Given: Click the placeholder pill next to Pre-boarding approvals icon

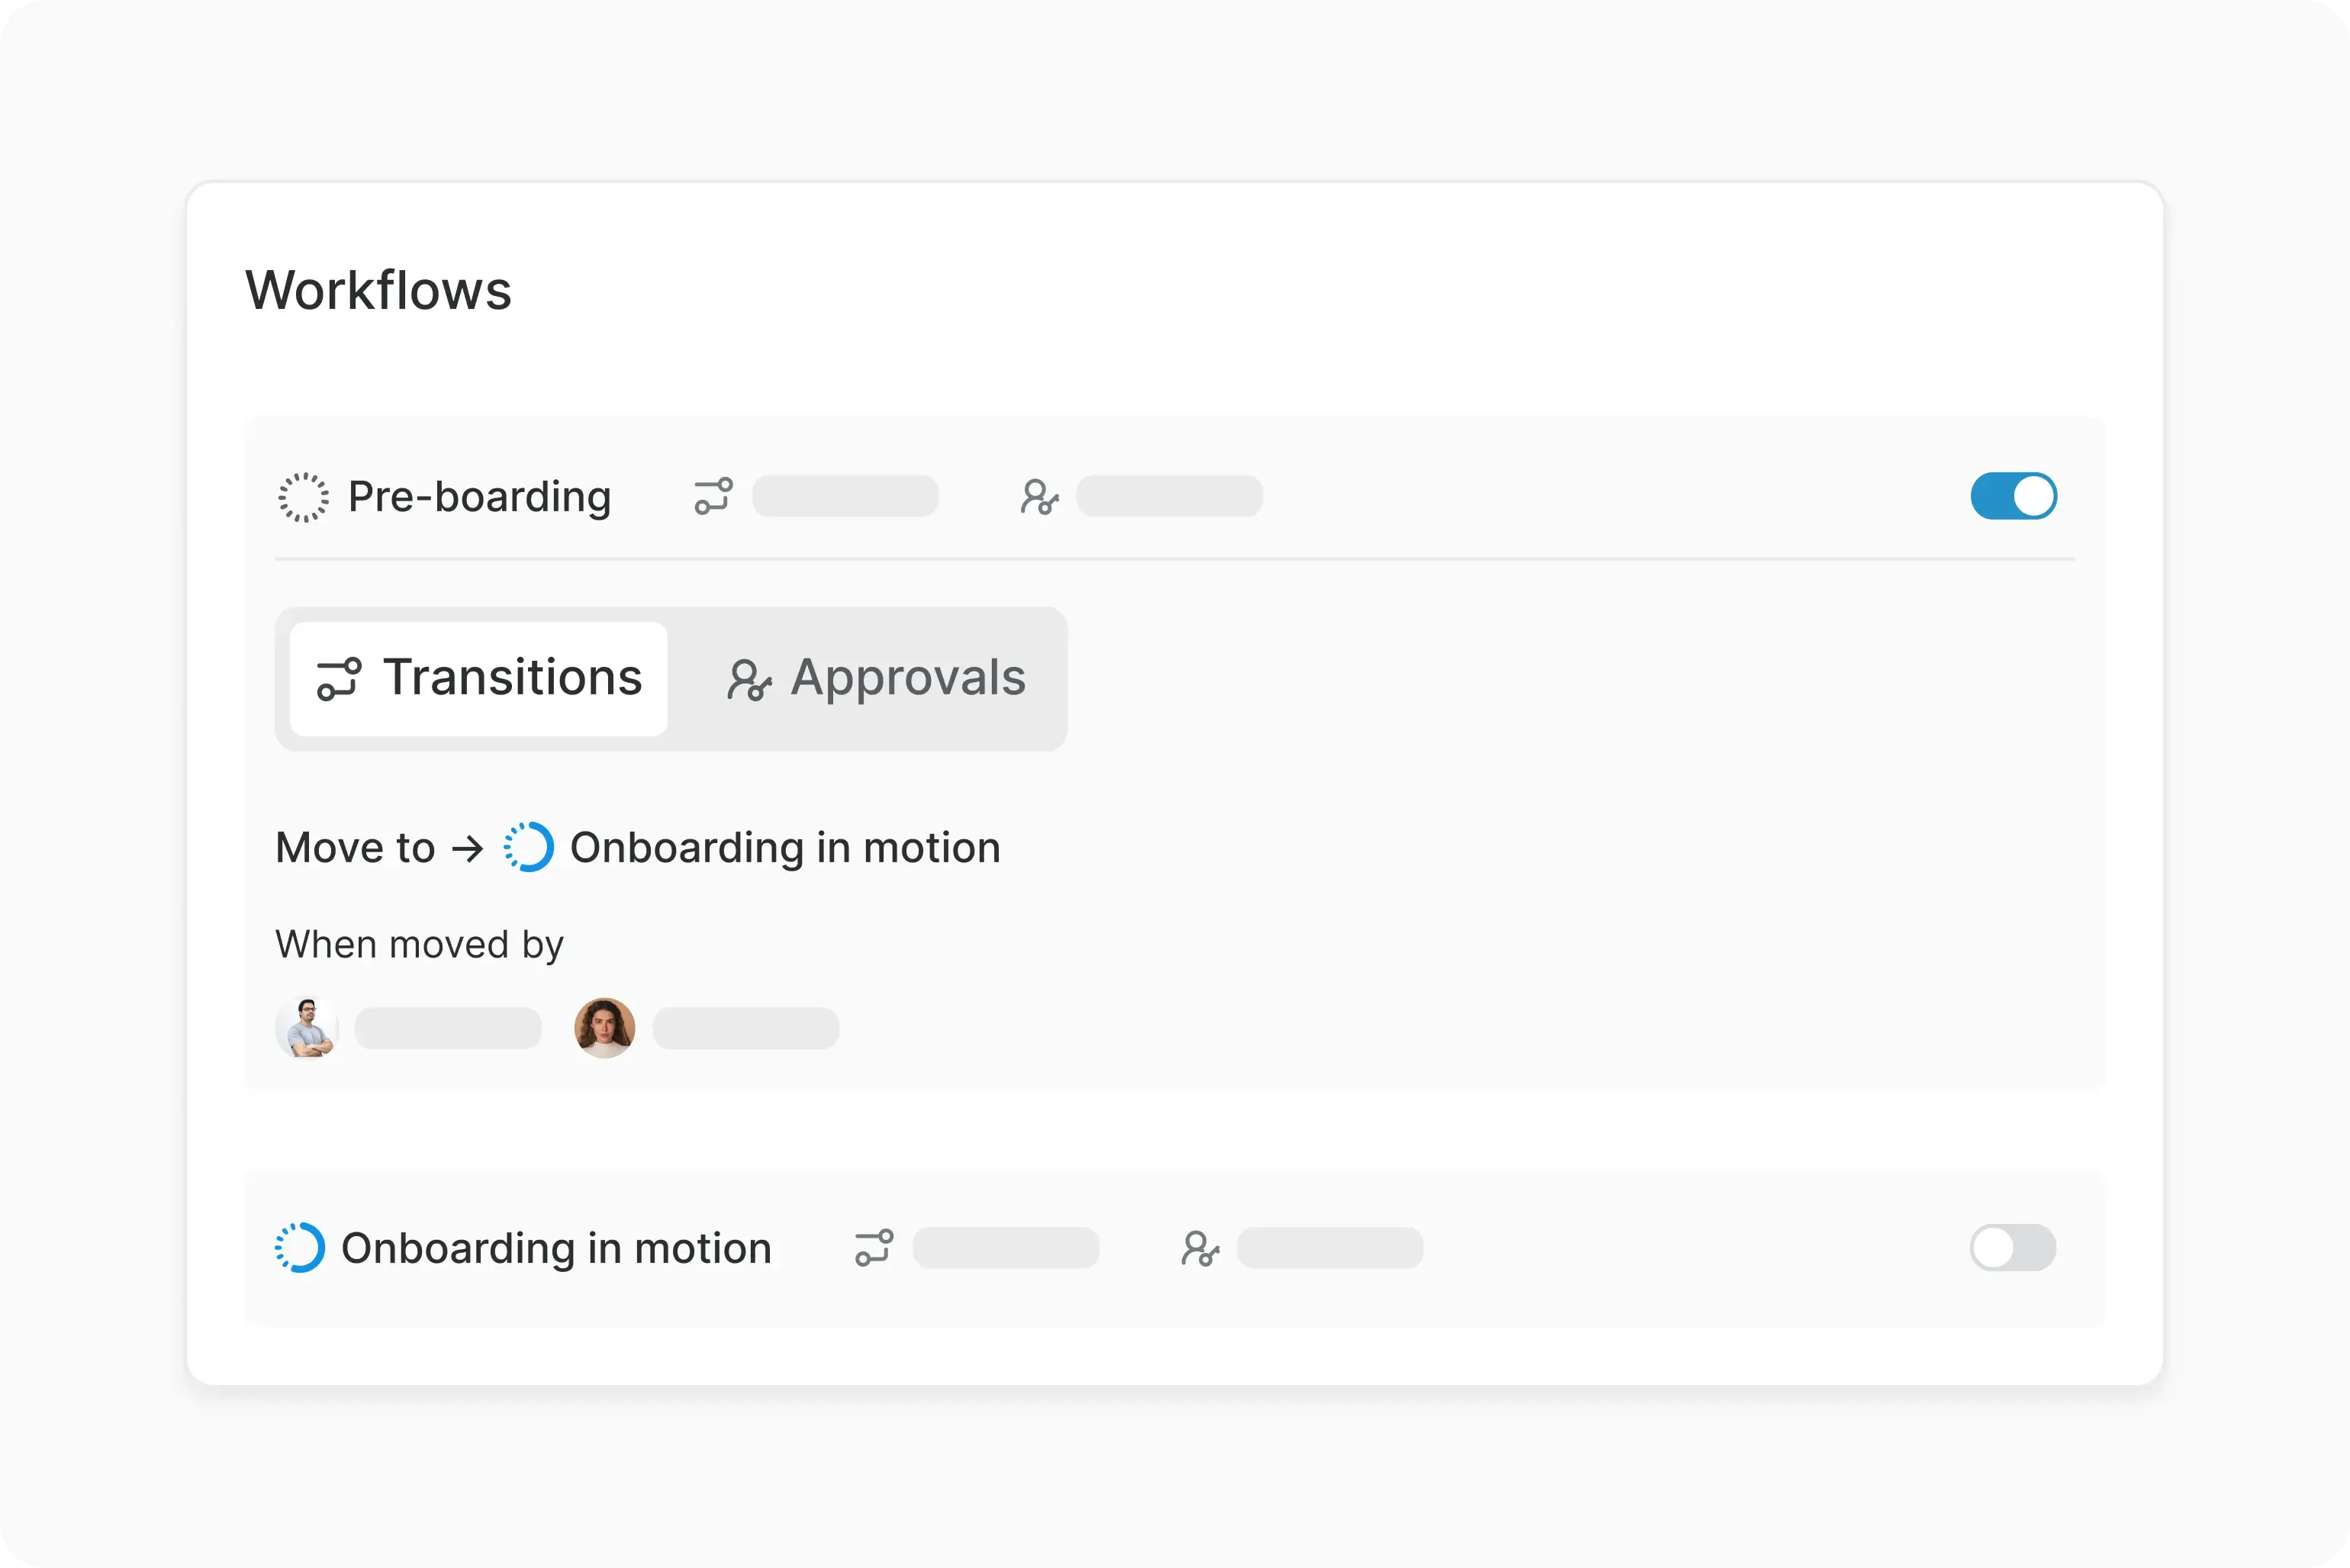Looking at the screenshot, I should click(1169, 496).
